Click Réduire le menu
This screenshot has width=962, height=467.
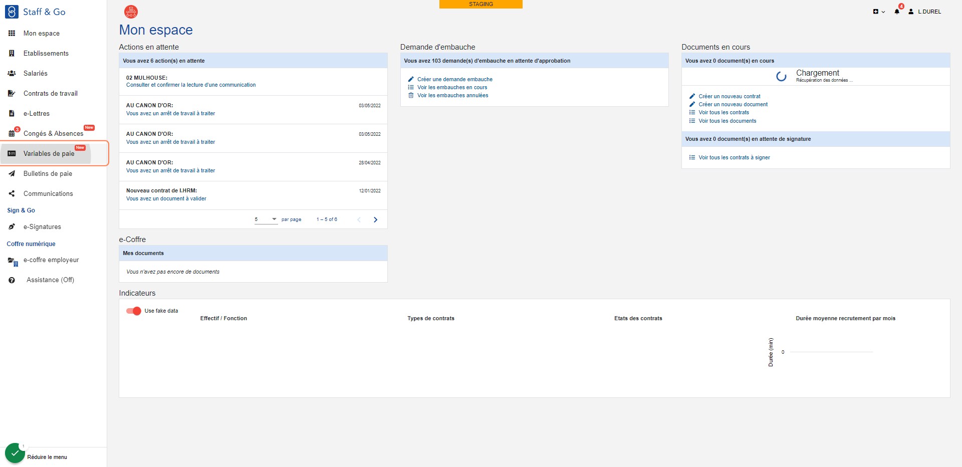(x=47, y=457)
